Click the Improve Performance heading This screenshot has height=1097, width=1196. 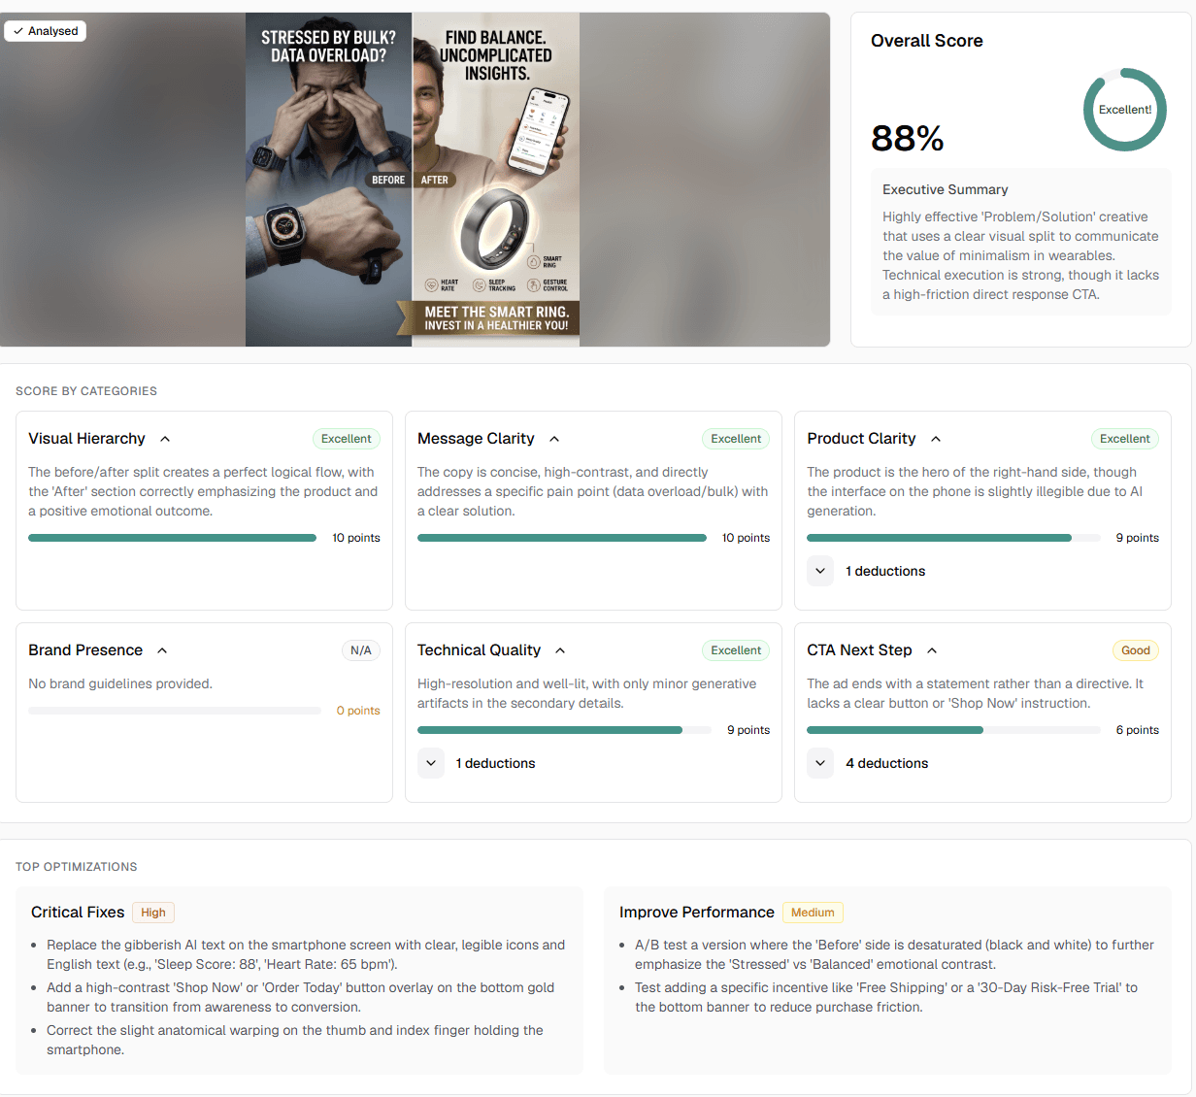(x=697, y=913)
